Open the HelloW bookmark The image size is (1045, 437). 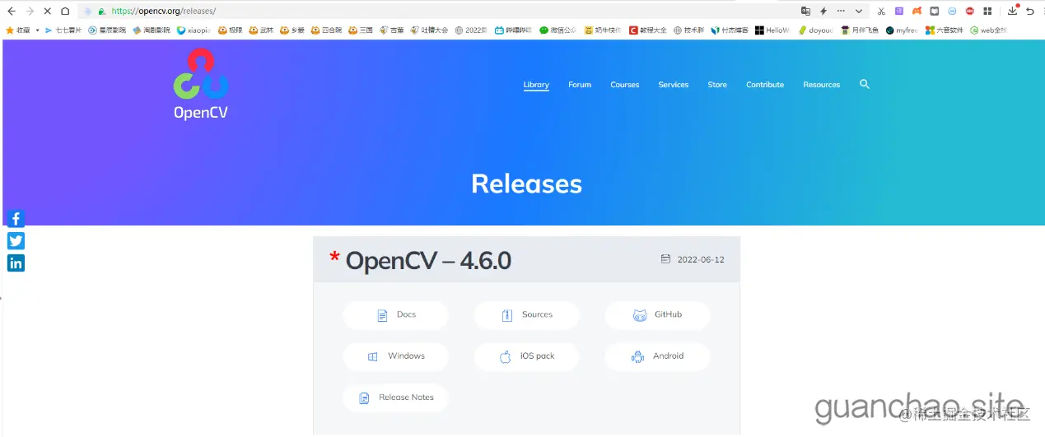(x=772, y=30)
